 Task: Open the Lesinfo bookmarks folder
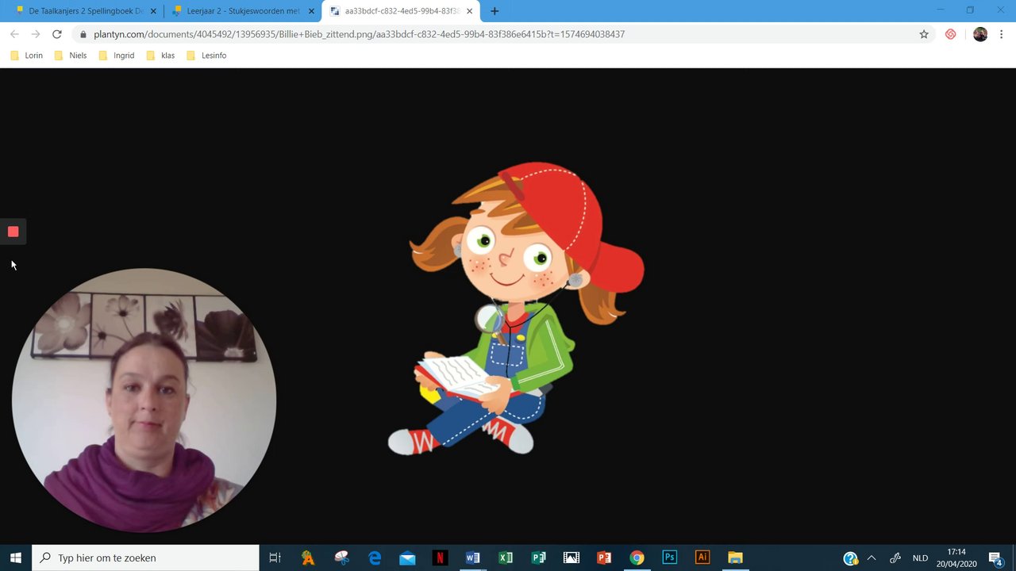(206, 56)
